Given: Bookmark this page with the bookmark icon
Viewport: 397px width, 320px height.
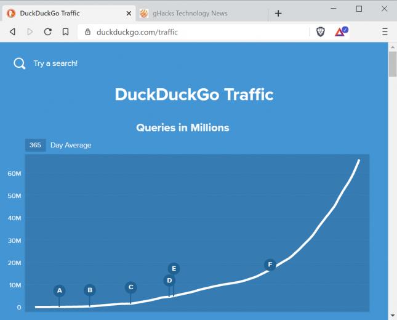Looking at the screenshot, I should click(x=66, y=31).
